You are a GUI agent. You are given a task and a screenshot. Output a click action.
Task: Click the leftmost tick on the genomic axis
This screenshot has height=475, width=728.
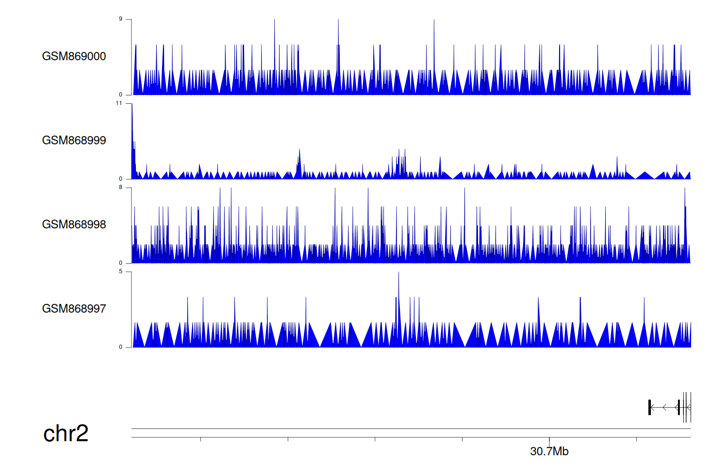200,439
